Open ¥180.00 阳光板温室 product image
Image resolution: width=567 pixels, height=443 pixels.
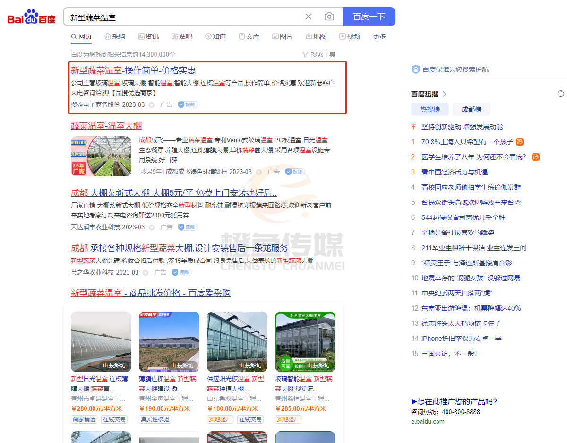click(237, 342)
